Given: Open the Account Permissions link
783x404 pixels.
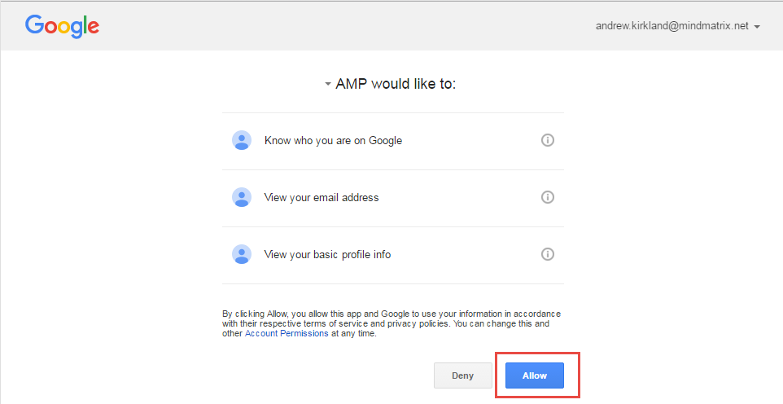Looking at the screenshot, I should coord(286,334).
